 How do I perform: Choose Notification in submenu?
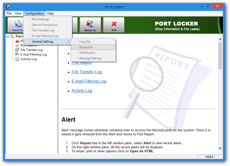click(93, 53)
